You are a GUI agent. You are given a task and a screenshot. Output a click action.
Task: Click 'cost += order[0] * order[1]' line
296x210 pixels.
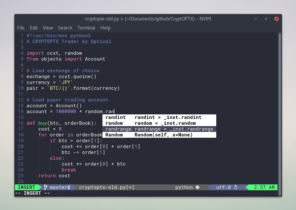tap(101, 146)
